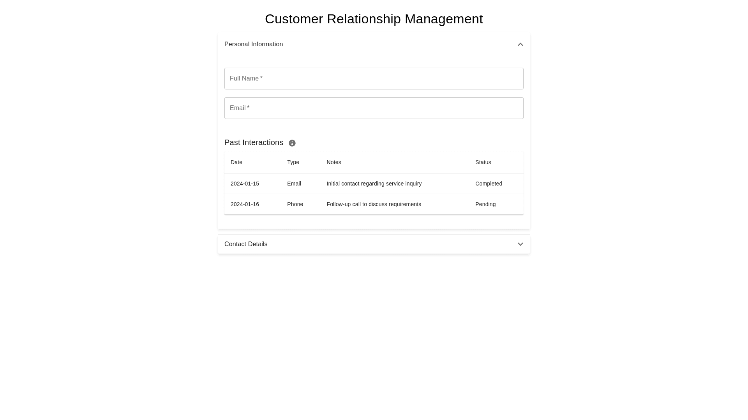Image resolution: width=748 pixels, height=420 pixels.
Task: Select the 2024-01-16 date cell
Action: pyautogui.click(x=245, y=204)
